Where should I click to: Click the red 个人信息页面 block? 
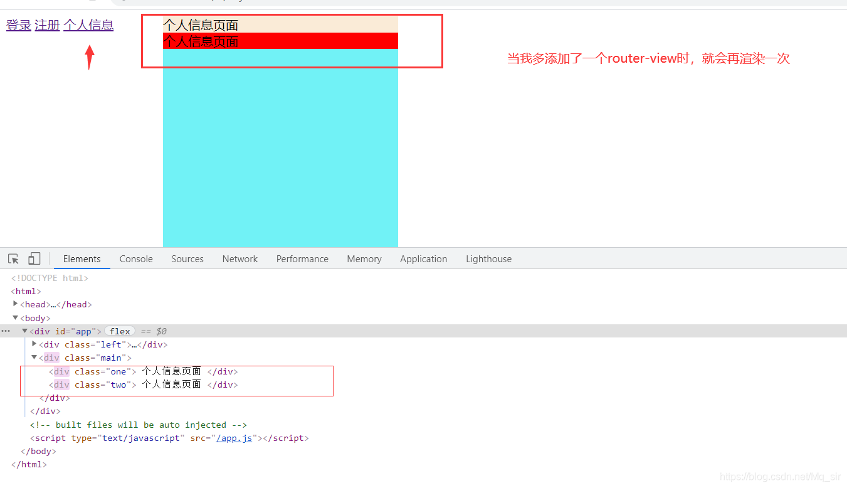point(280,41)
